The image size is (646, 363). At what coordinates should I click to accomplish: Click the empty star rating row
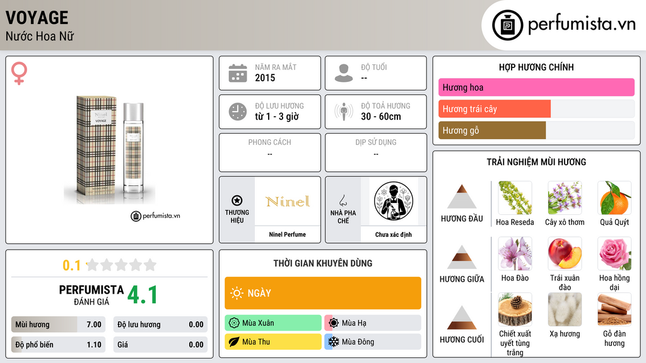pos(122,265)
